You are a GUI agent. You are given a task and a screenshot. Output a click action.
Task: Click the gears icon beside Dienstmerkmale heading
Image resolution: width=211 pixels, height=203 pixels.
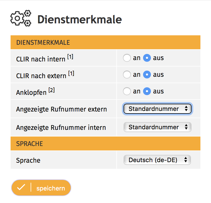(21, 18)
